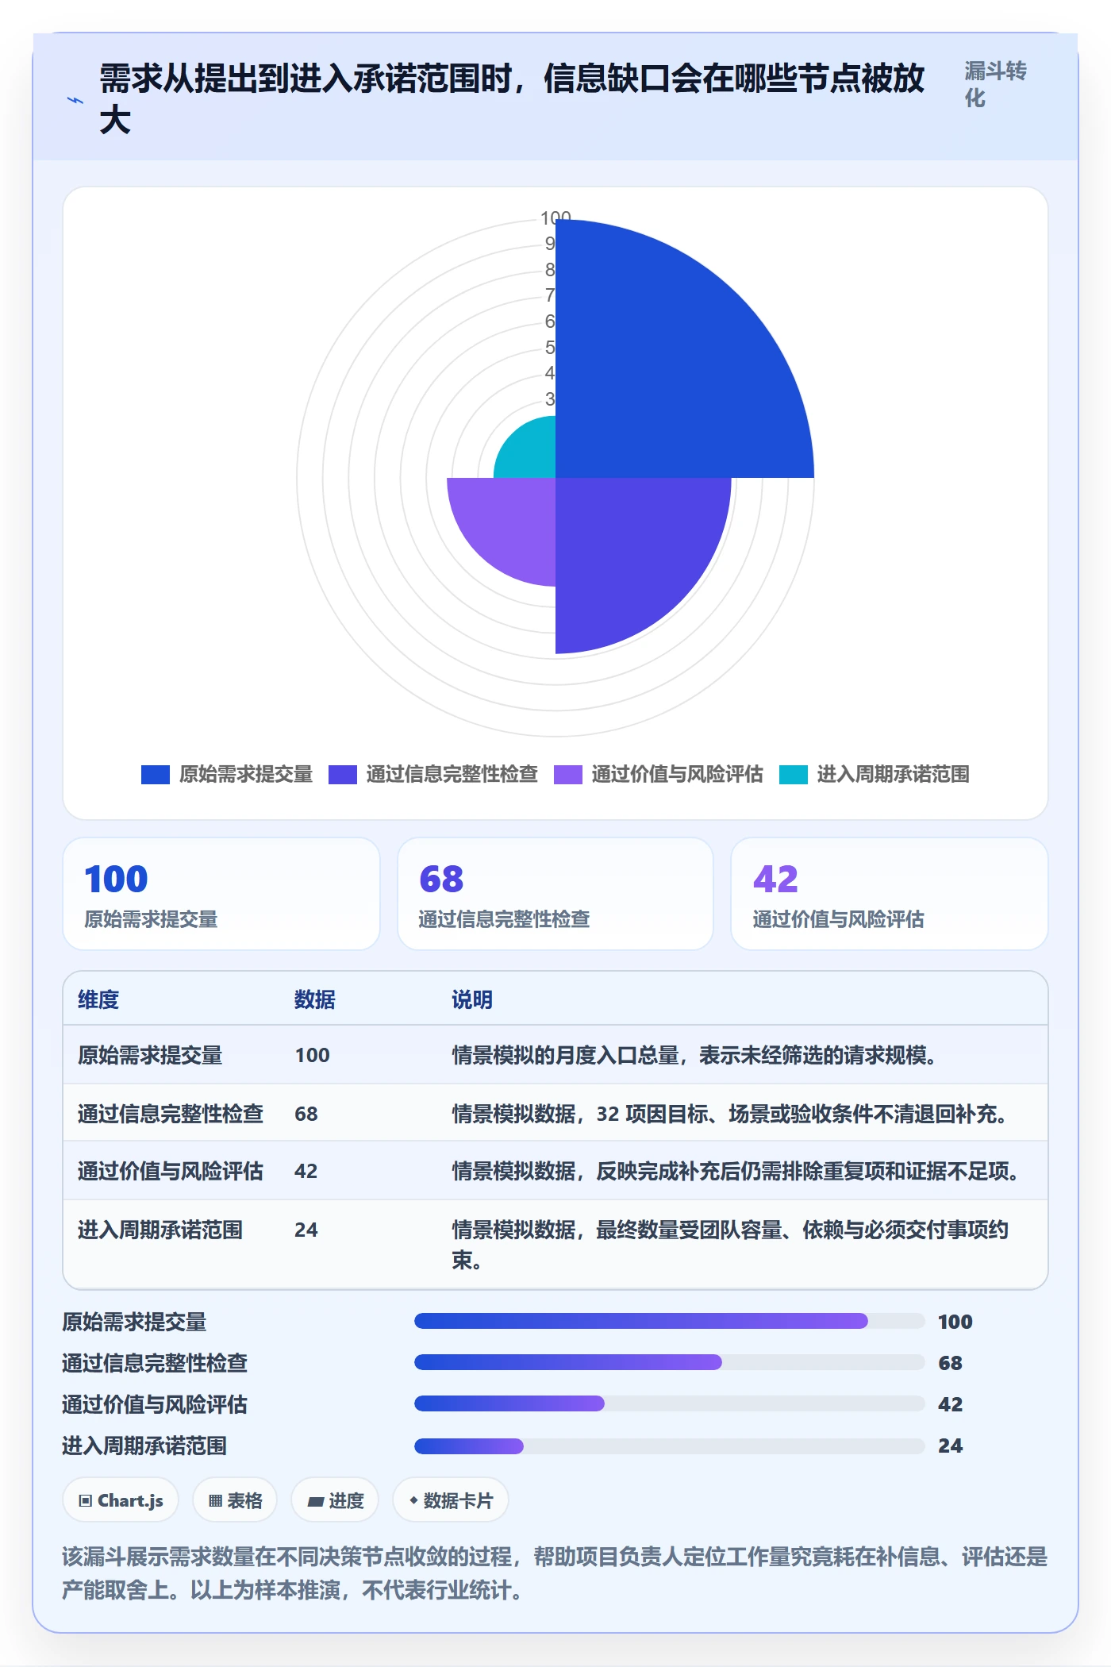
Task: Click the data card showing 42
Action: tap(890, 894)
